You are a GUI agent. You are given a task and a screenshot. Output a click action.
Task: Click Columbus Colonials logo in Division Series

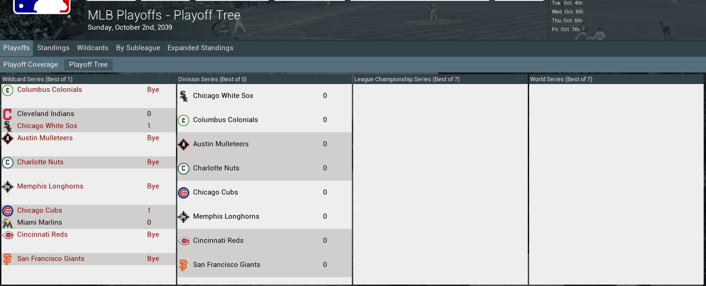[x=184, y=120]
